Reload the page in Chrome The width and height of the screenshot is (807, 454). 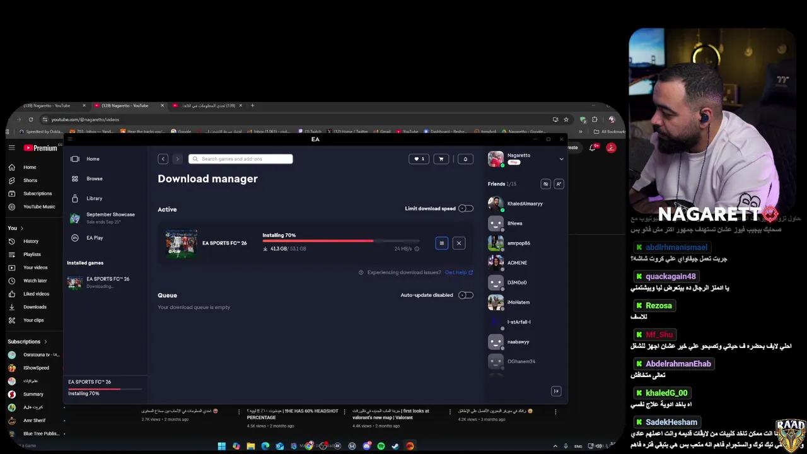click(x=30, y=119)
